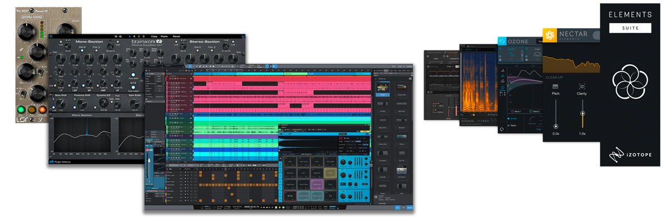667x222 pixels.
Task: Click the 1.0x Clarity value in Nectar
Action: (x=582, y=134)
